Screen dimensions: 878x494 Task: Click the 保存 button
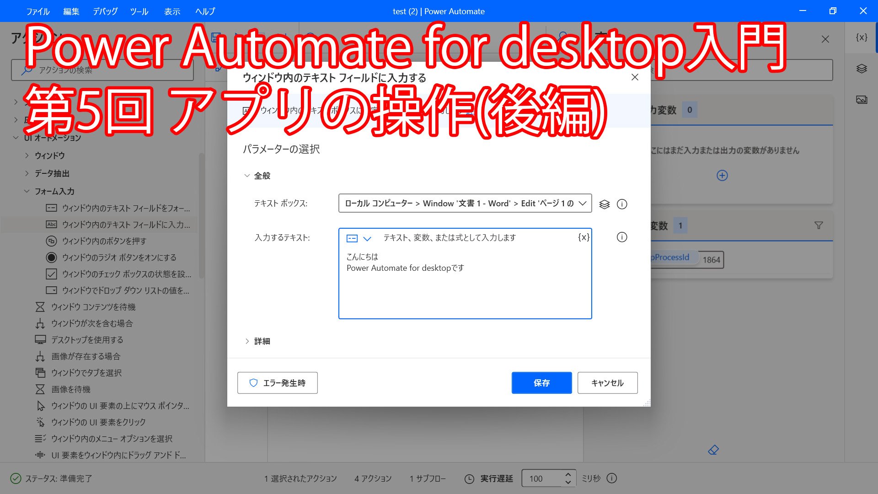(x=541, y=383)
